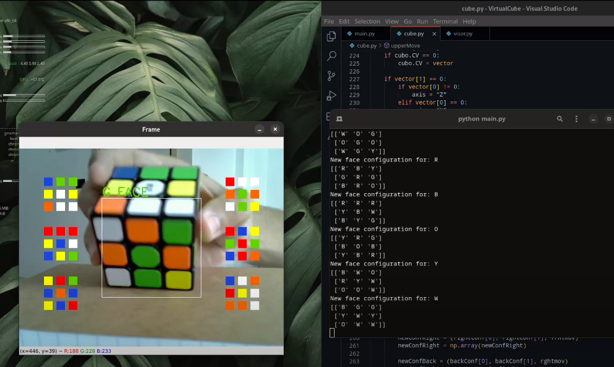614x367 pixels.
Task: Minimize the python main.py terminal panel
Action: 593,119
